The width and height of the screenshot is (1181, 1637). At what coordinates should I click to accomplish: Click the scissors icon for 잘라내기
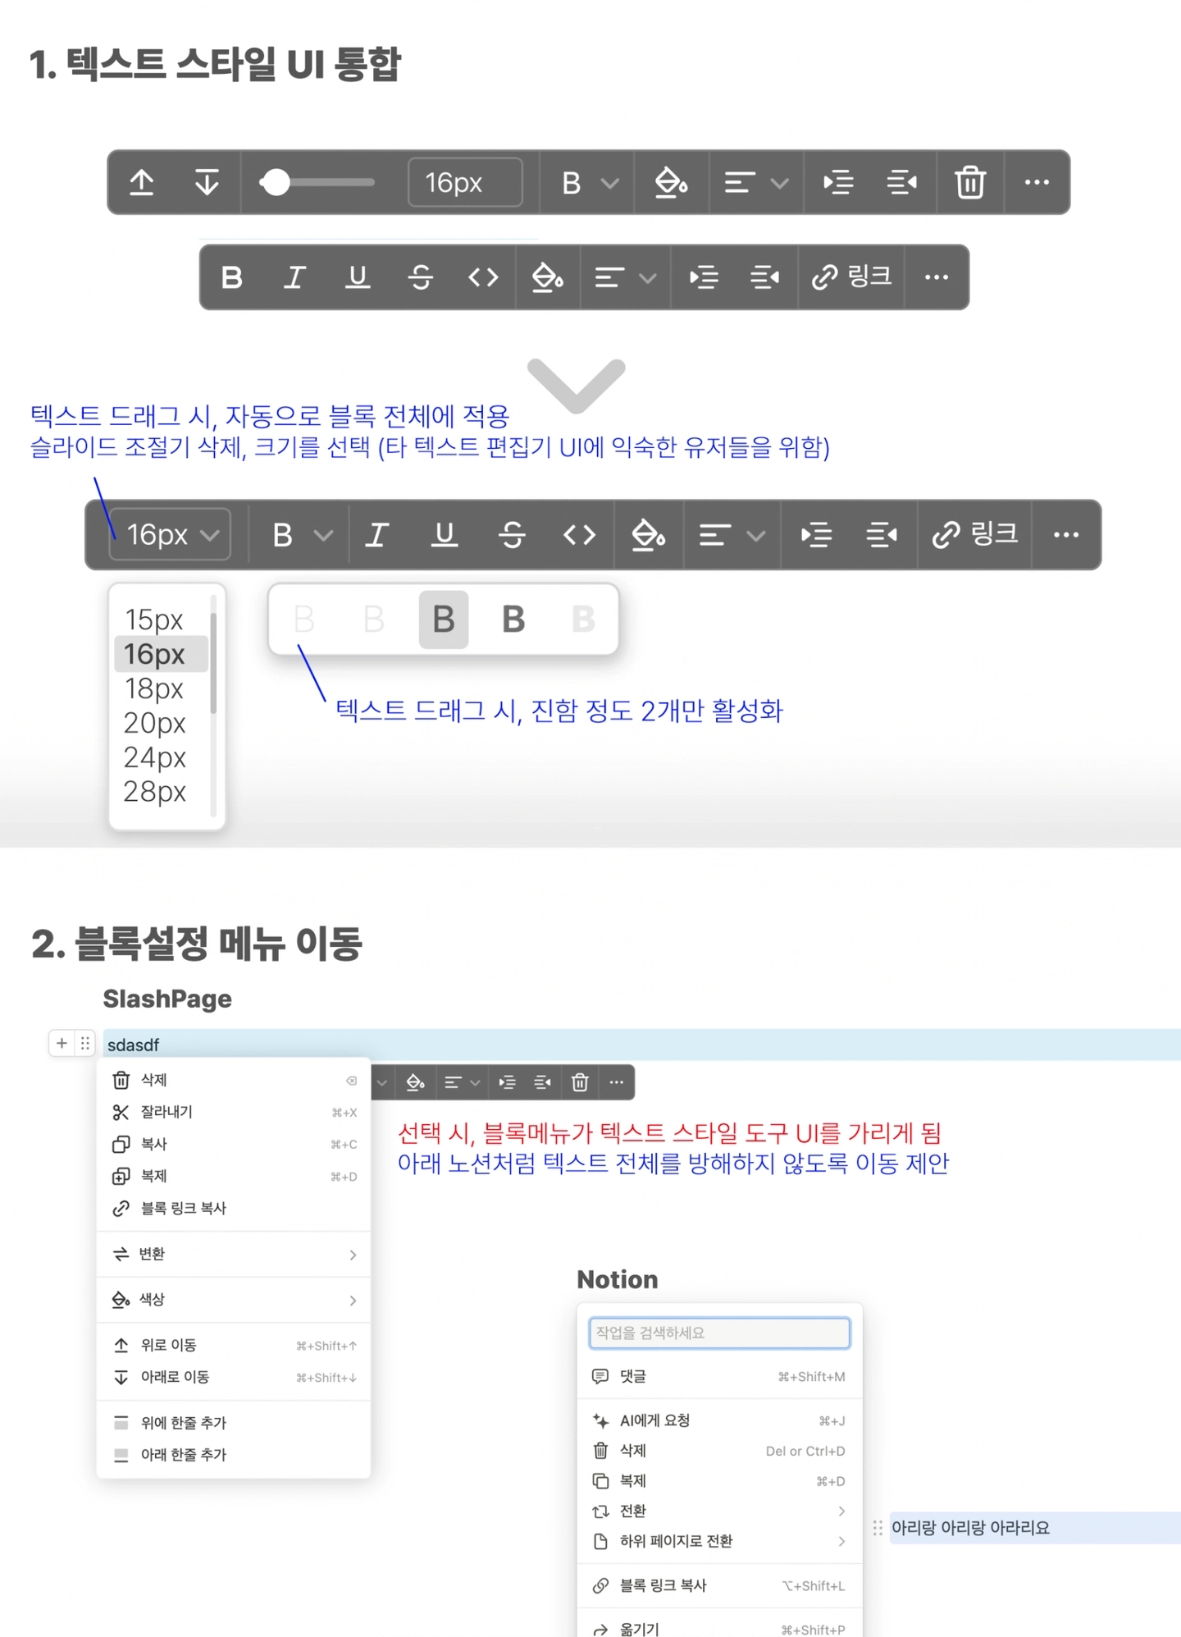(x=121, y=1112)
